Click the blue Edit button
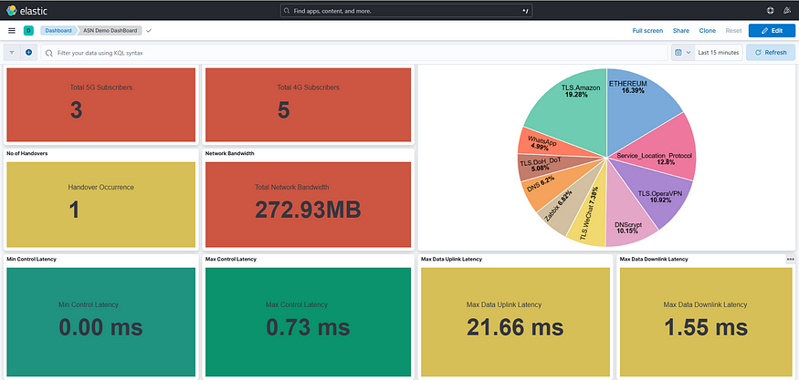799x380 pixels. 772,30
